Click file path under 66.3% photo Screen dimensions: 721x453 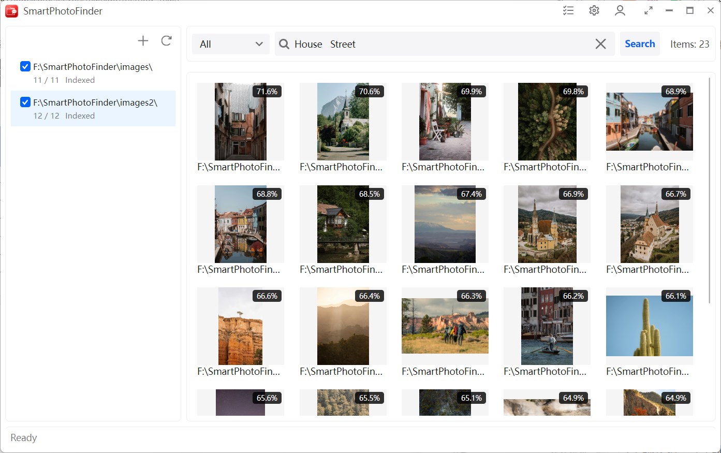point(443,371)
